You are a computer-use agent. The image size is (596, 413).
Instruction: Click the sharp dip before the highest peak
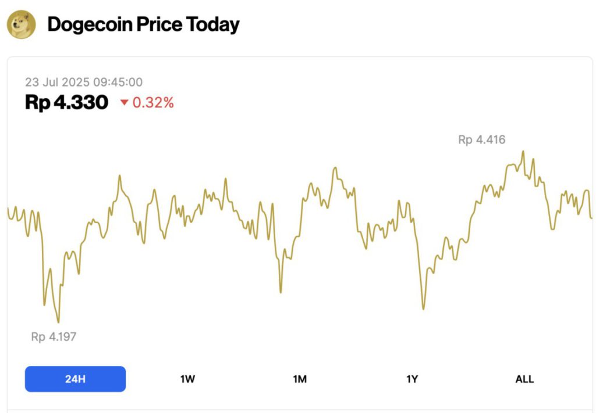423,308
